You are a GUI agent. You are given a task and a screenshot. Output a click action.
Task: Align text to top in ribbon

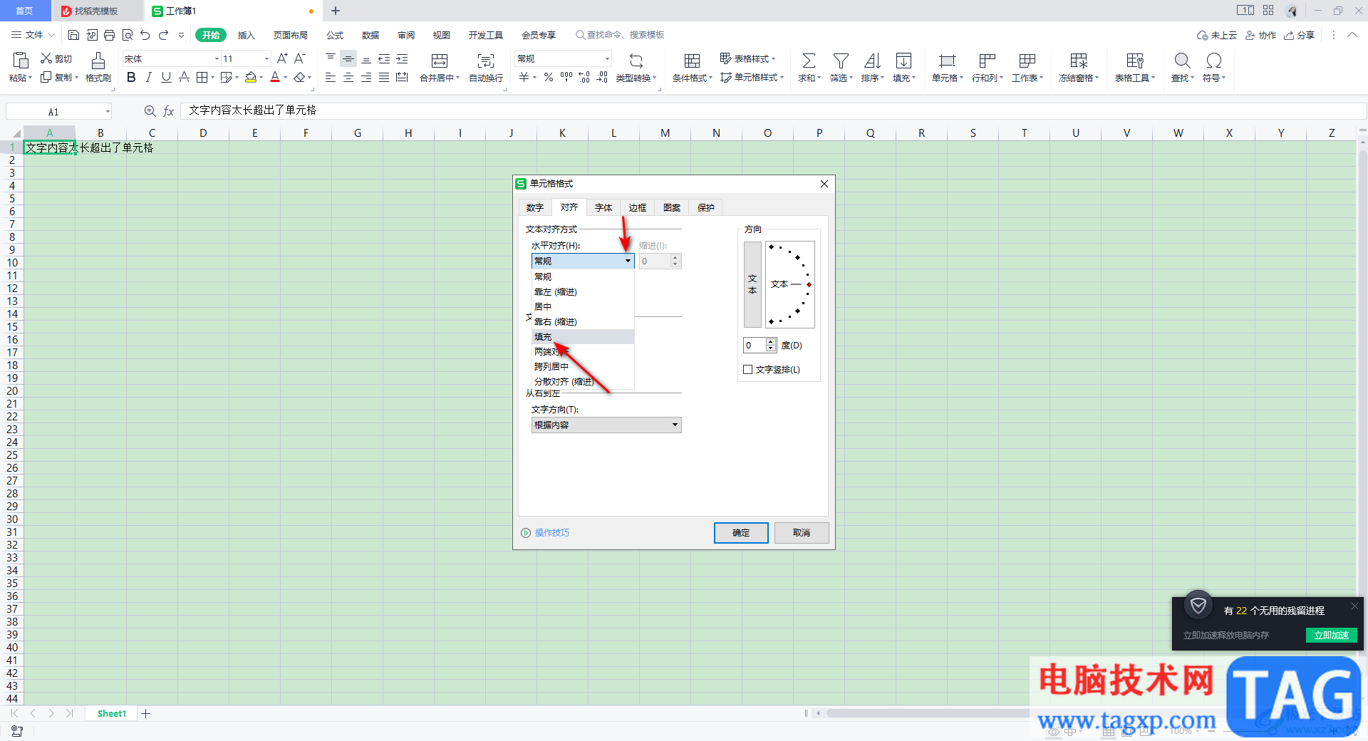click(x=331, y=58)
